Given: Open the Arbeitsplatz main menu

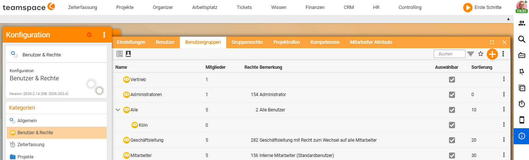Looking at the screenshot, I should tap(204, 7).
